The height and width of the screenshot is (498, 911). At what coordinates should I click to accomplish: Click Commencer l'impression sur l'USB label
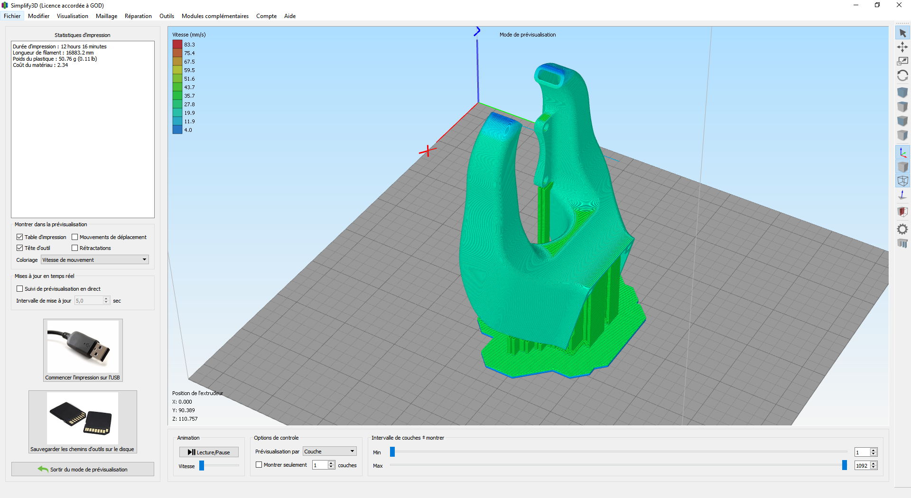(x=83, y=378)
